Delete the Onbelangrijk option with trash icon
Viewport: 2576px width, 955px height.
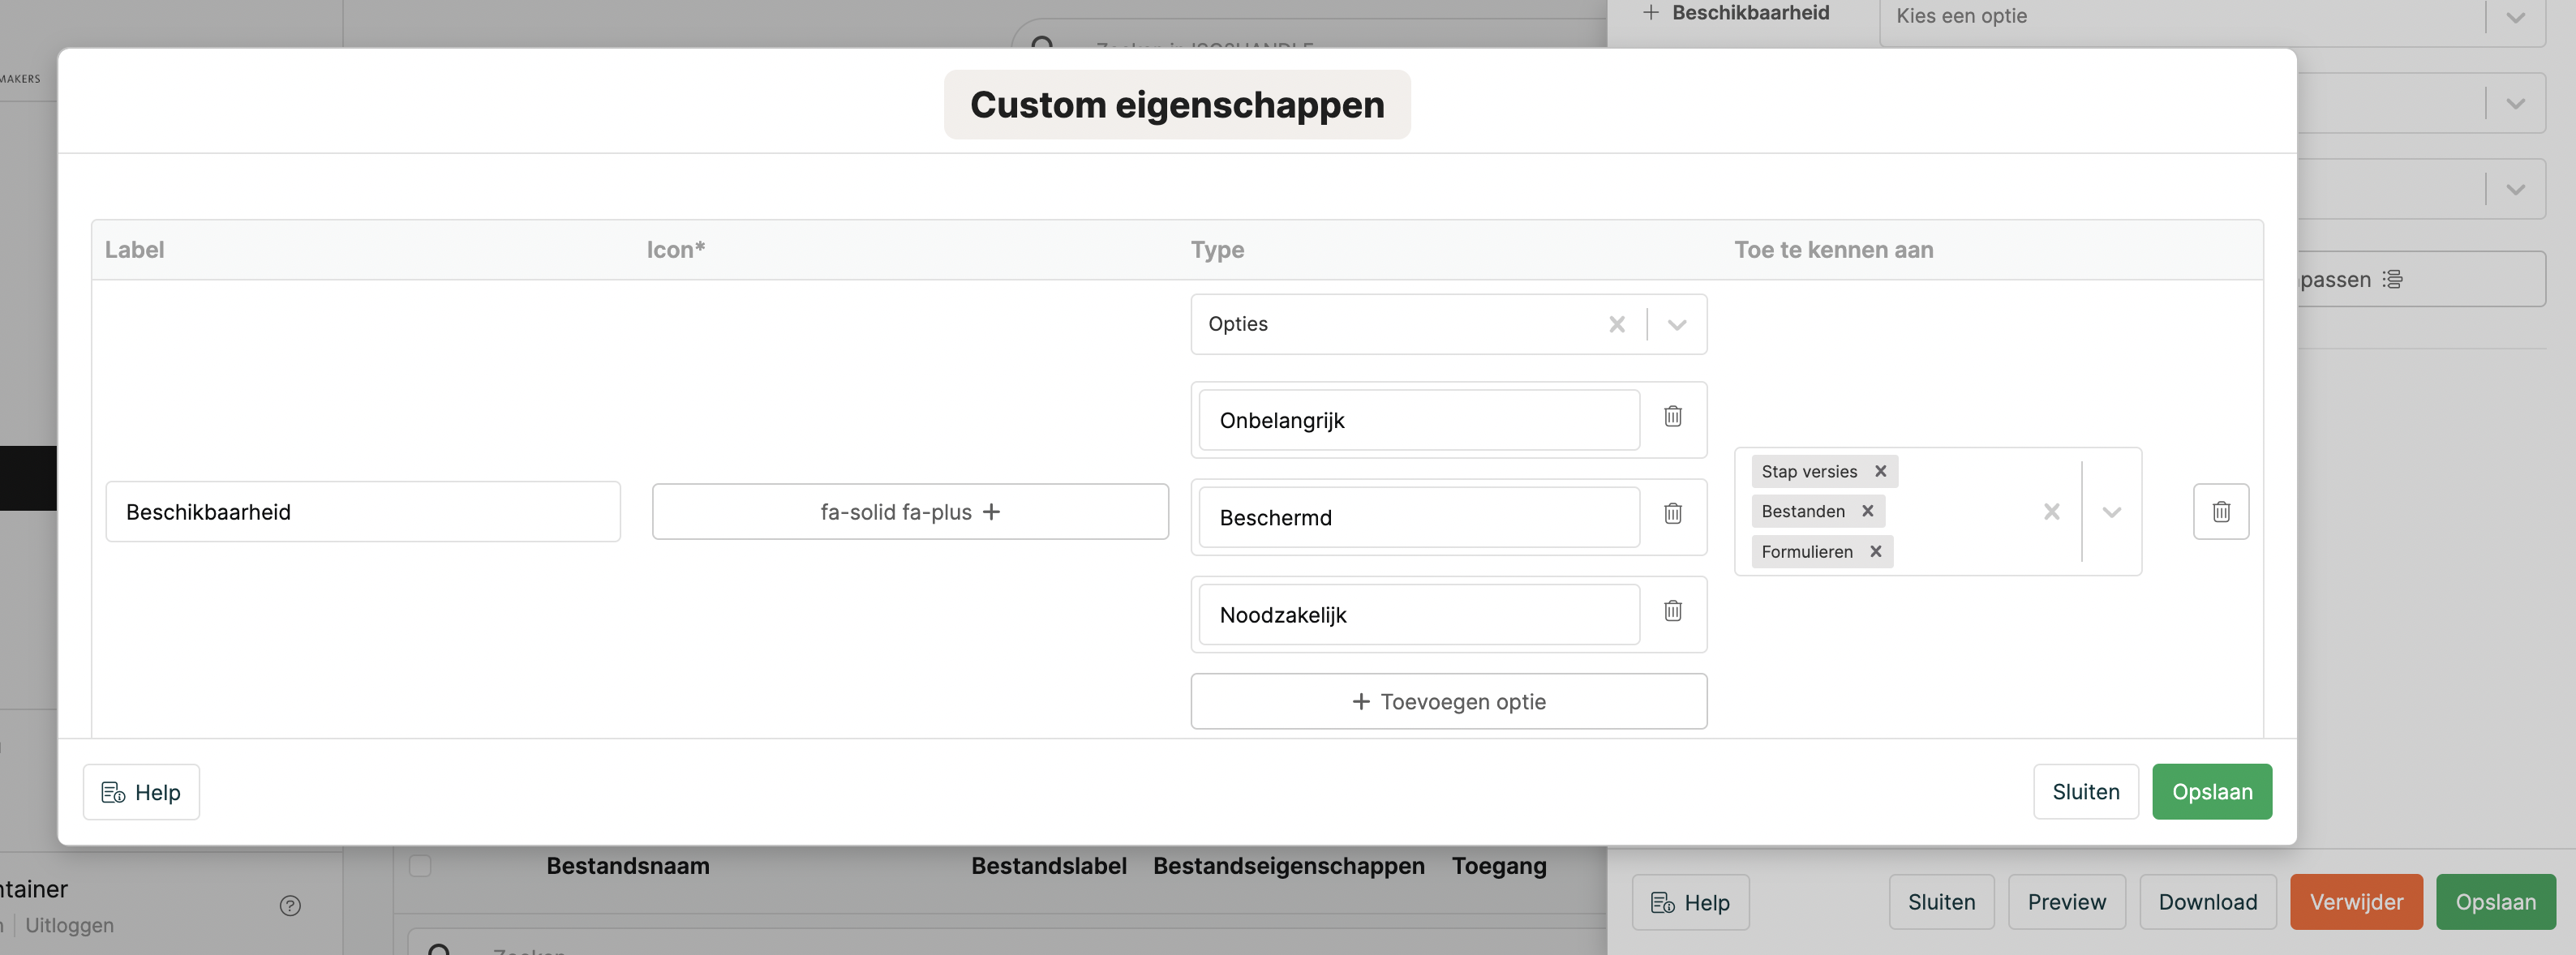coord(1672,416)
